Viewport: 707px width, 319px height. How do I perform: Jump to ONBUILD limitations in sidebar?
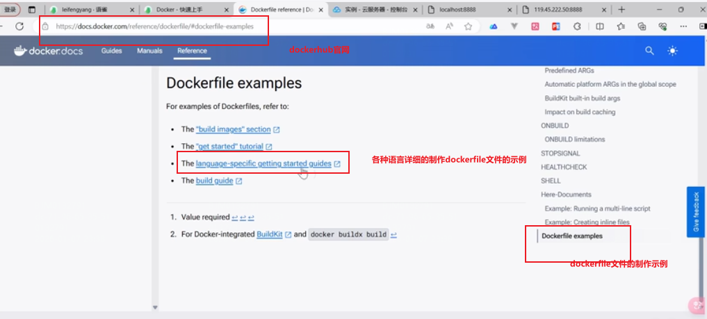[x=575, y=139]
